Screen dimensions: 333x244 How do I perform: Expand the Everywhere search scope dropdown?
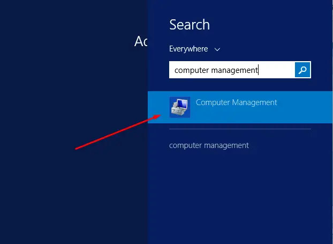195,49
